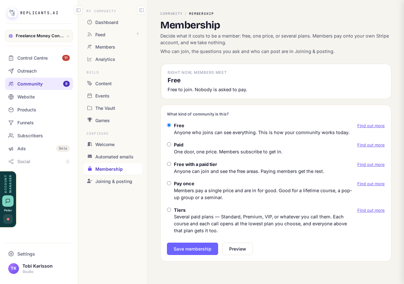This screenshot has height=284, width=404.
Task: Open Tobi Karlsson profile avatar
Action: [14, 269]
